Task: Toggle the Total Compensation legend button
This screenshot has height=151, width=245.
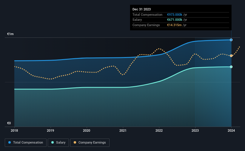Action: pyautogui.click(x=26, y=143)
